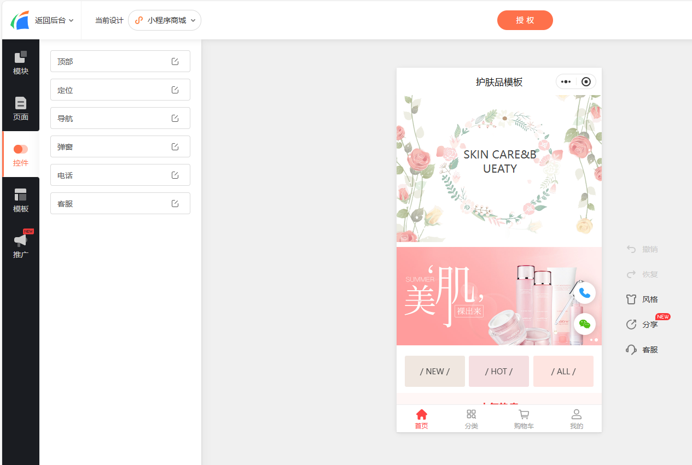Switch to the 模板 templates panel
Screen dimensions: 692x465
click(21, 200)
